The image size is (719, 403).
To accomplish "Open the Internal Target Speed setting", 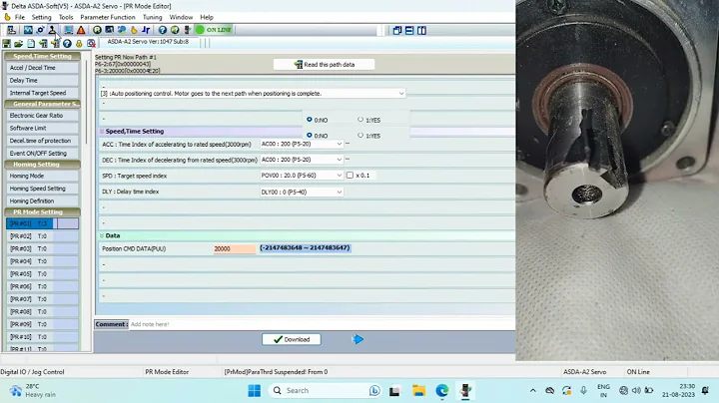I will coord(43,93).
